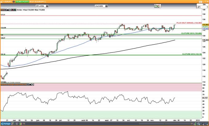Click the app icon at title bar left
This screenshot has width=209, height=126.
(x=1, y=2)
